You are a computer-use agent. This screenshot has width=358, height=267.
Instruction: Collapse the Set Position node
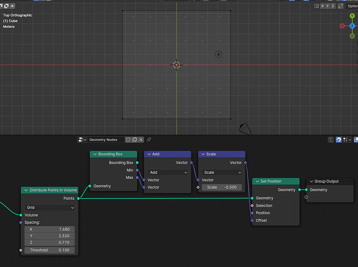click(258, 181)
